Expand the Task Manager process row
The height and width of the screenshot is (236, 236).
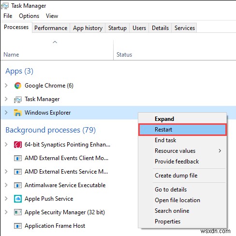[6, 99]
